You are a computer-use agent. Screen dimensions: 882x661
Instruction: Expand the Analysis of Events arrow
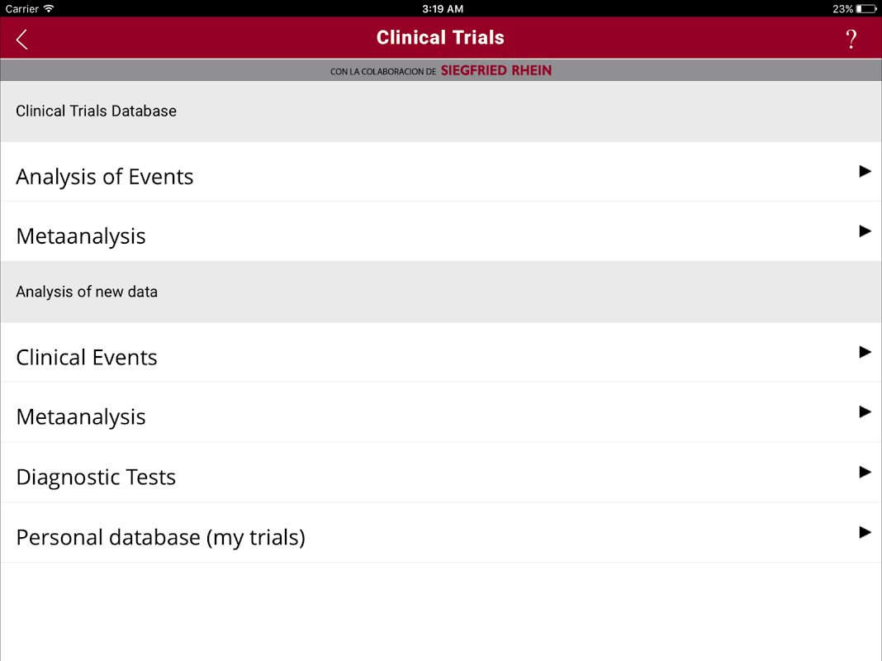click(x=865, y=172)
